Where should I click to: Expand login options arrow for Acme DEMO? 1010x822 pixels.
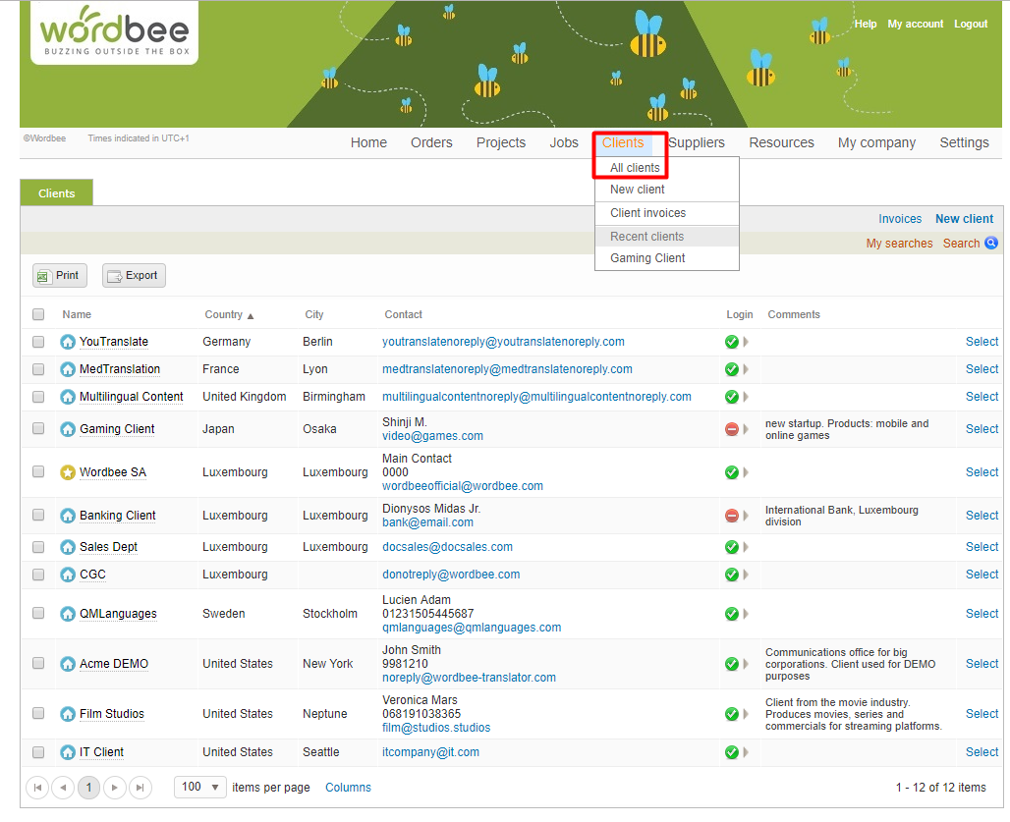746,664
